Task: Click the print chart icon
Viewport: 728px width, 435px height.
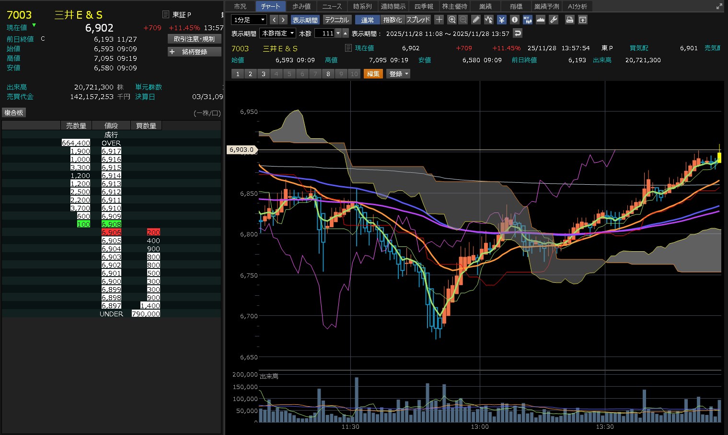Action: click(570, 20)
